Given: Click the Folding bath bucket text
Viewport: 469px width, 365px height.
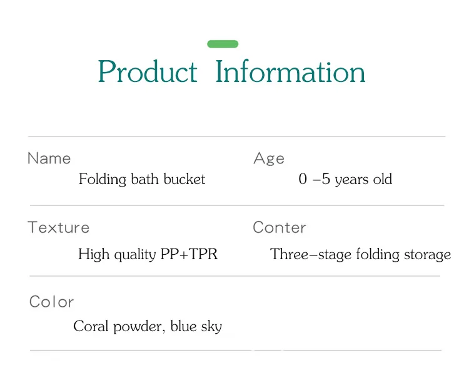Looking at the screenshot, I should point(142,179).
